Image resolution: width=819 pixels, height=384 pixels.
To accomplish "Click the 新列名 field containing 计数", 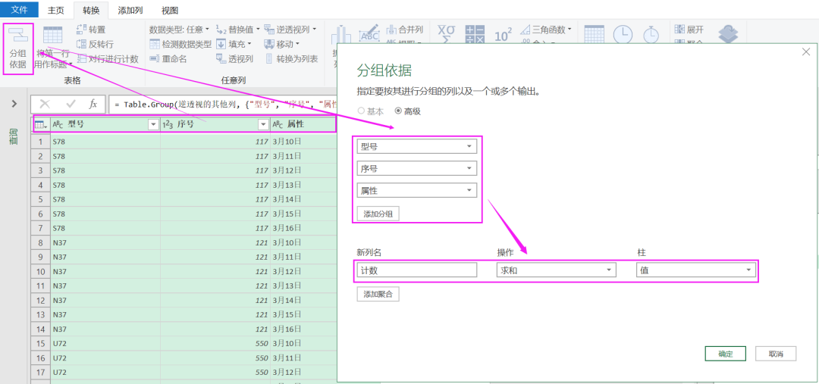I will point(417,270).
